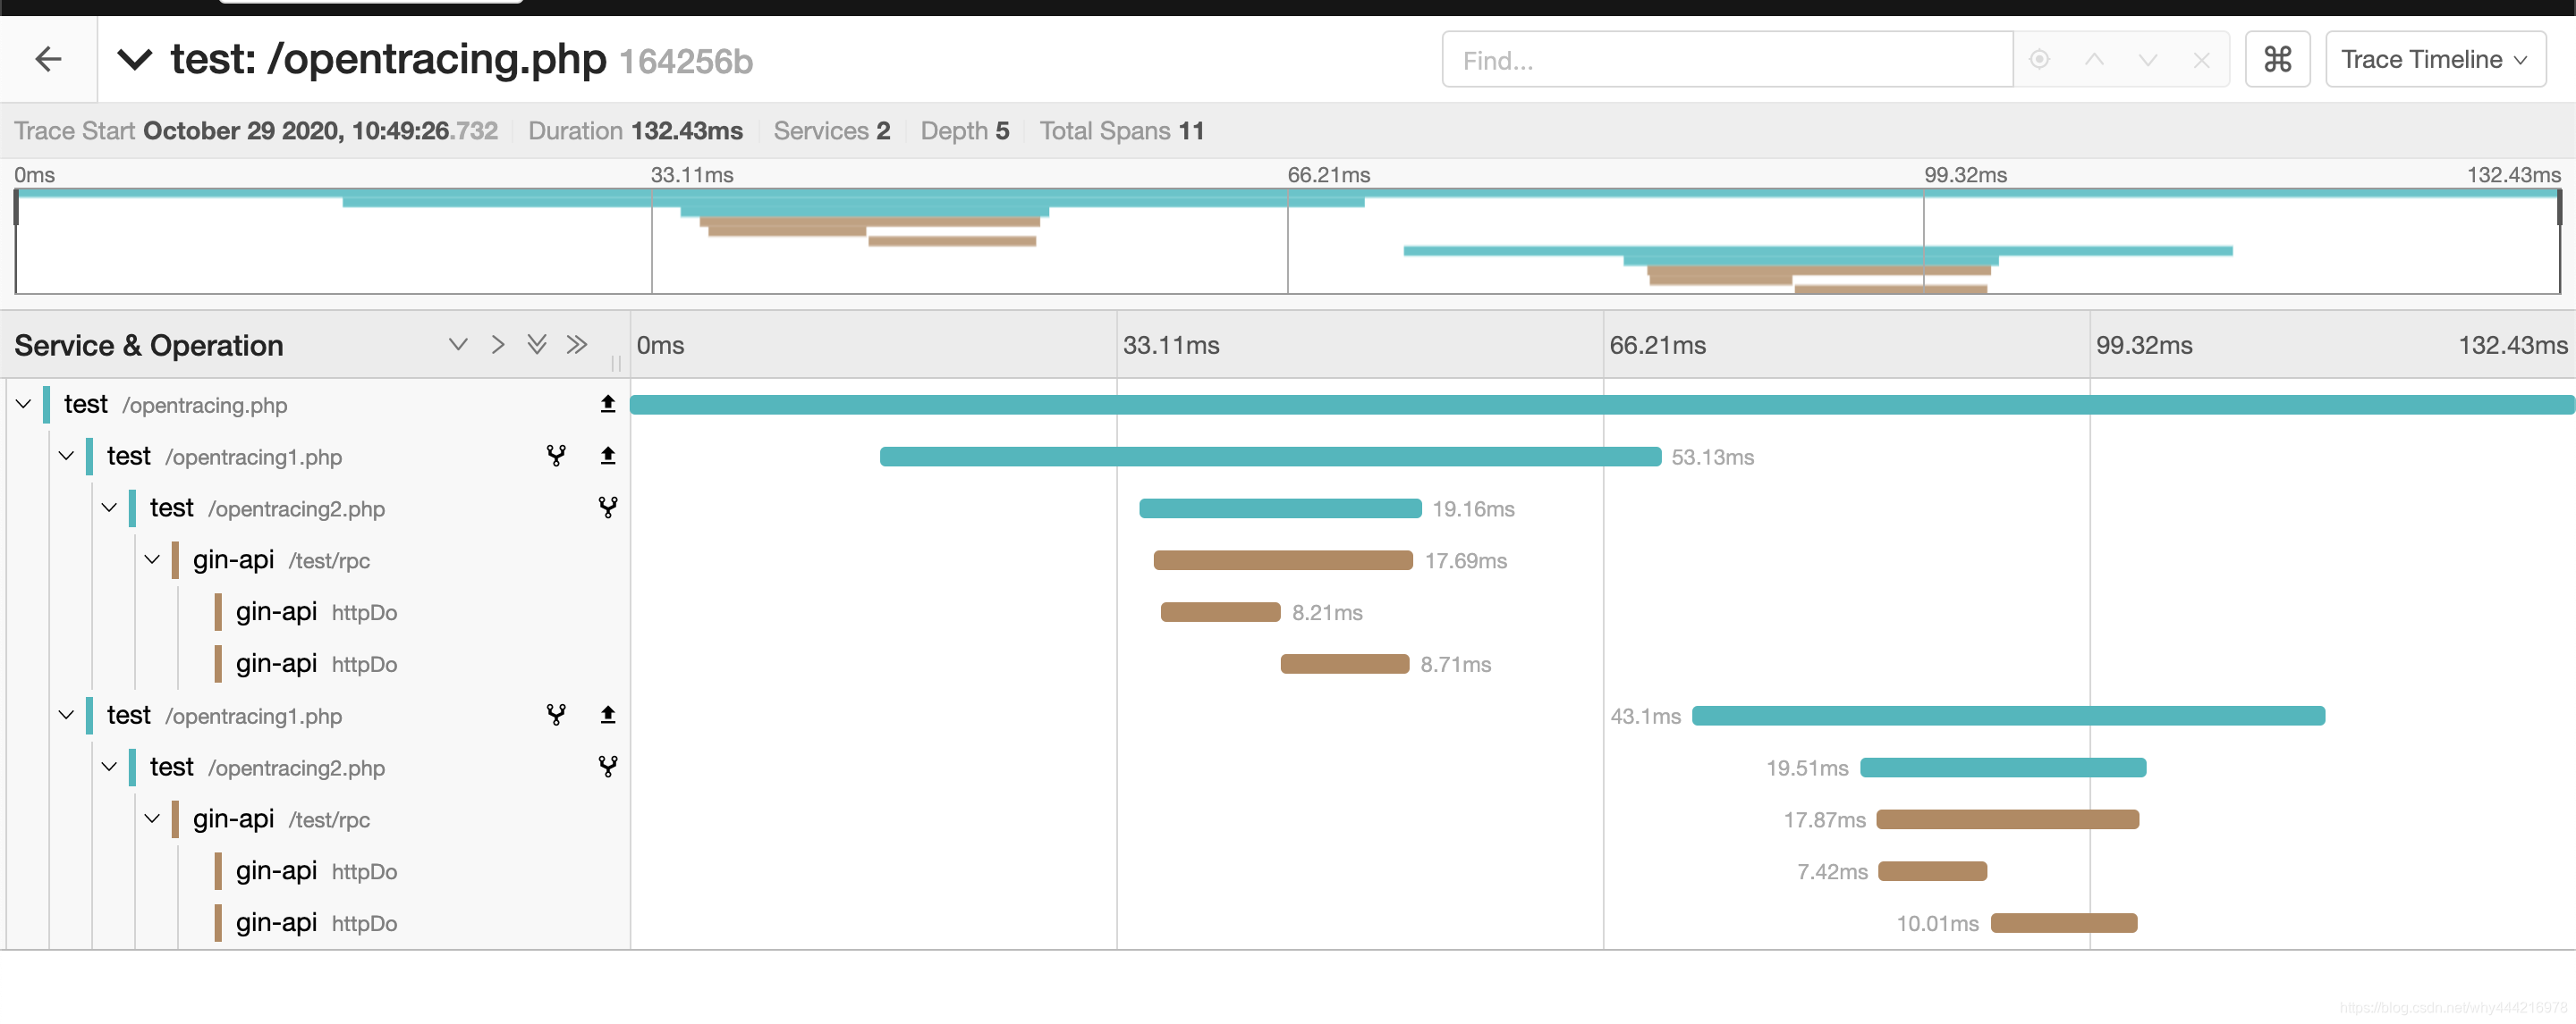Click expand one level chevron in header
This screenshot has height=1024, width=2576.
click(498, 345)
